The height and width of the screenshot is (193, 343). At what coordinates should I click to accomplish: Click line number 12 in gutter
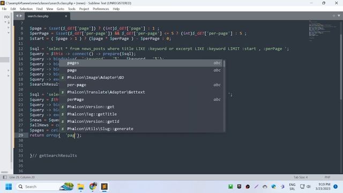click(x=20, y=49)
